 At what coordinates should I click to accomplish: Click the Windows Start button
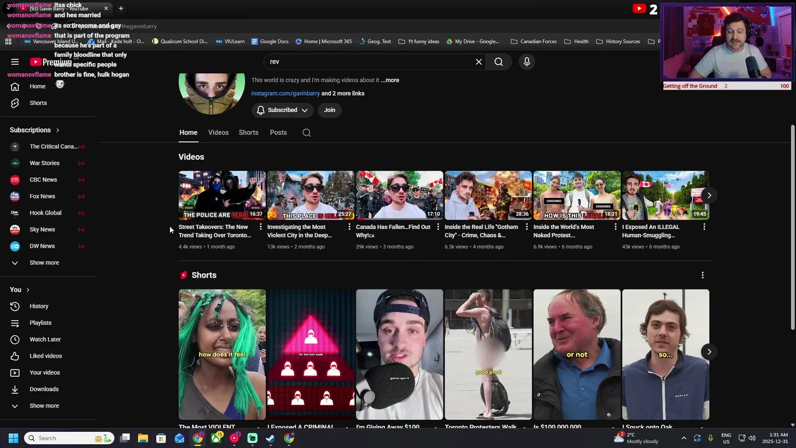pos(13,438)
